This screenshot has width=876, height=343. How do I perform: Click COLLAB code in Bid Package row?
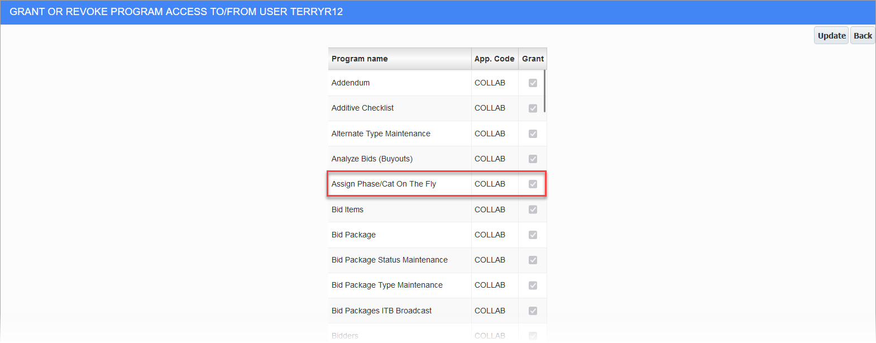(x=490, y=235)
